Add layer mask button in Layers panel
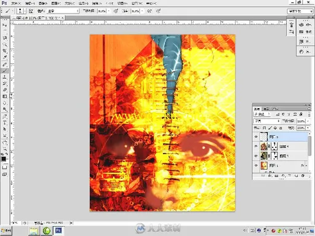315x236 pixels. pyautogui.click(x=276, y=176)
